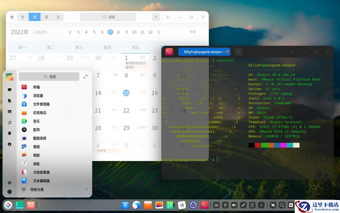The image size is (340, 213).
Task: Click the user avatar in launcher
Action: [10, 77]
